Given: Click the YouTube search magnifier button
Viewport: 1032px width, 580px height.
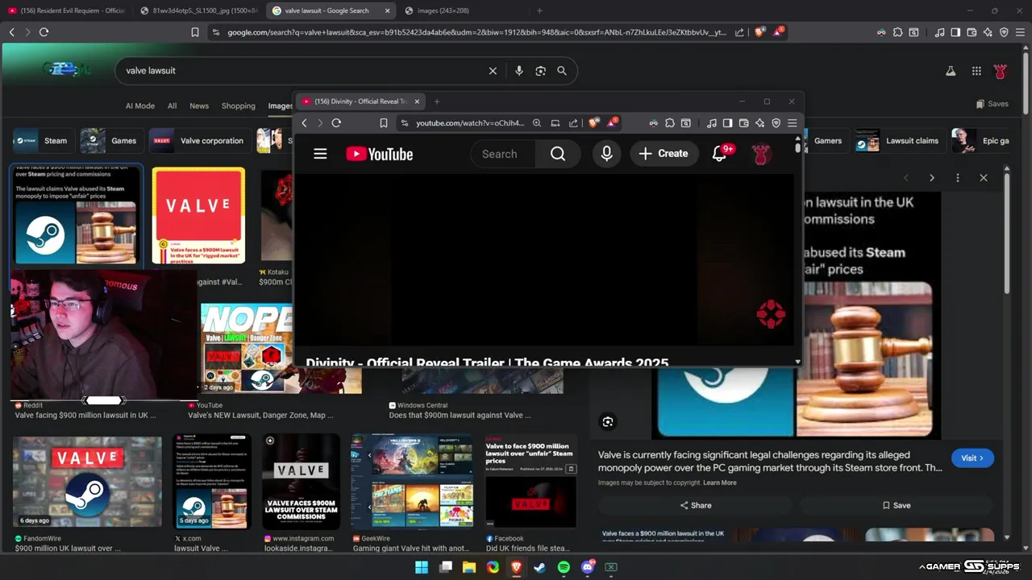Looking at the screenshot, I should click(558, 154).
